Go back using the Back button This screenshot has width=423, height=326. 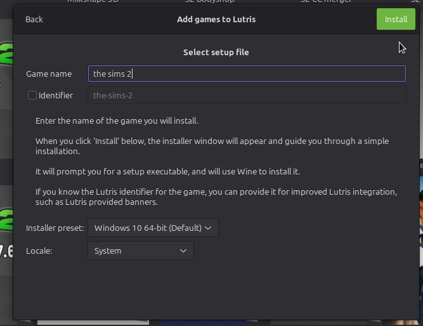pos(34,19)
